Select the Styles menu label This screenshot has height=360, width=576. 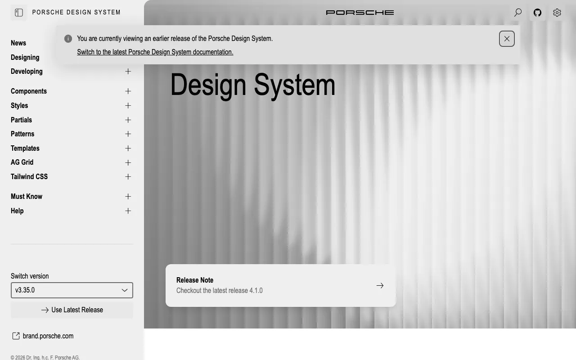19,105
